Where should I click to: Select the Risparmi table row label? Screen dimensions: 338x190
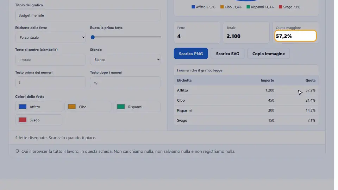[x=184, y=110]
